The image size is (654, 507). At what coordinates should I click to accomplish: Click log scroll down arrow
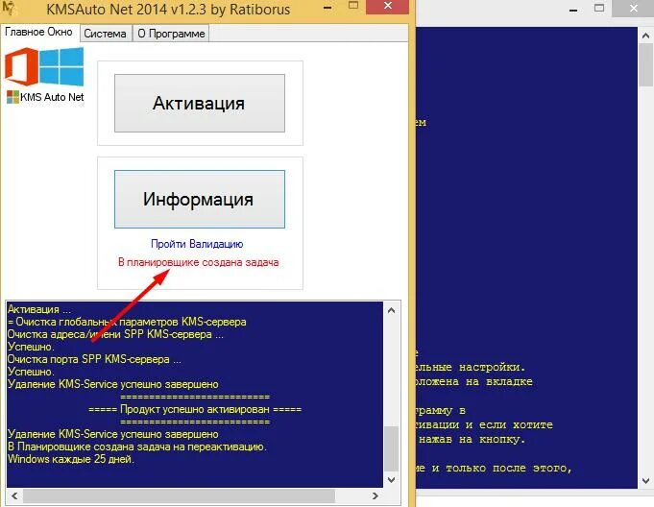tap(391, 480)
